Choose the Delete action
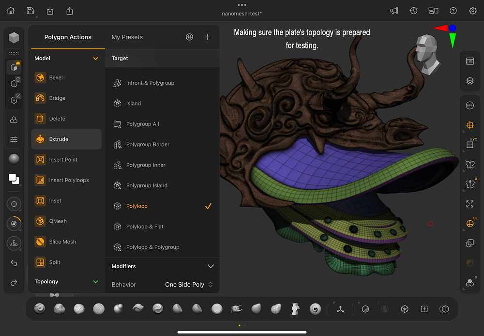484x336 pixels. coord(66,119)
